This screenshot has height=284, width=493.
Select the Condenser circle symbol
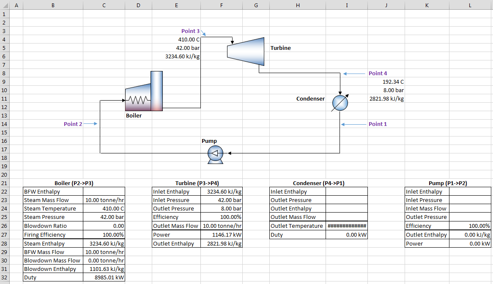click(340, 103)
